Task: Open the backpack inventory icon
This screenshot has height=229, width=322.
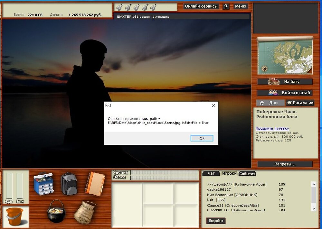Action: coord(69,183)
